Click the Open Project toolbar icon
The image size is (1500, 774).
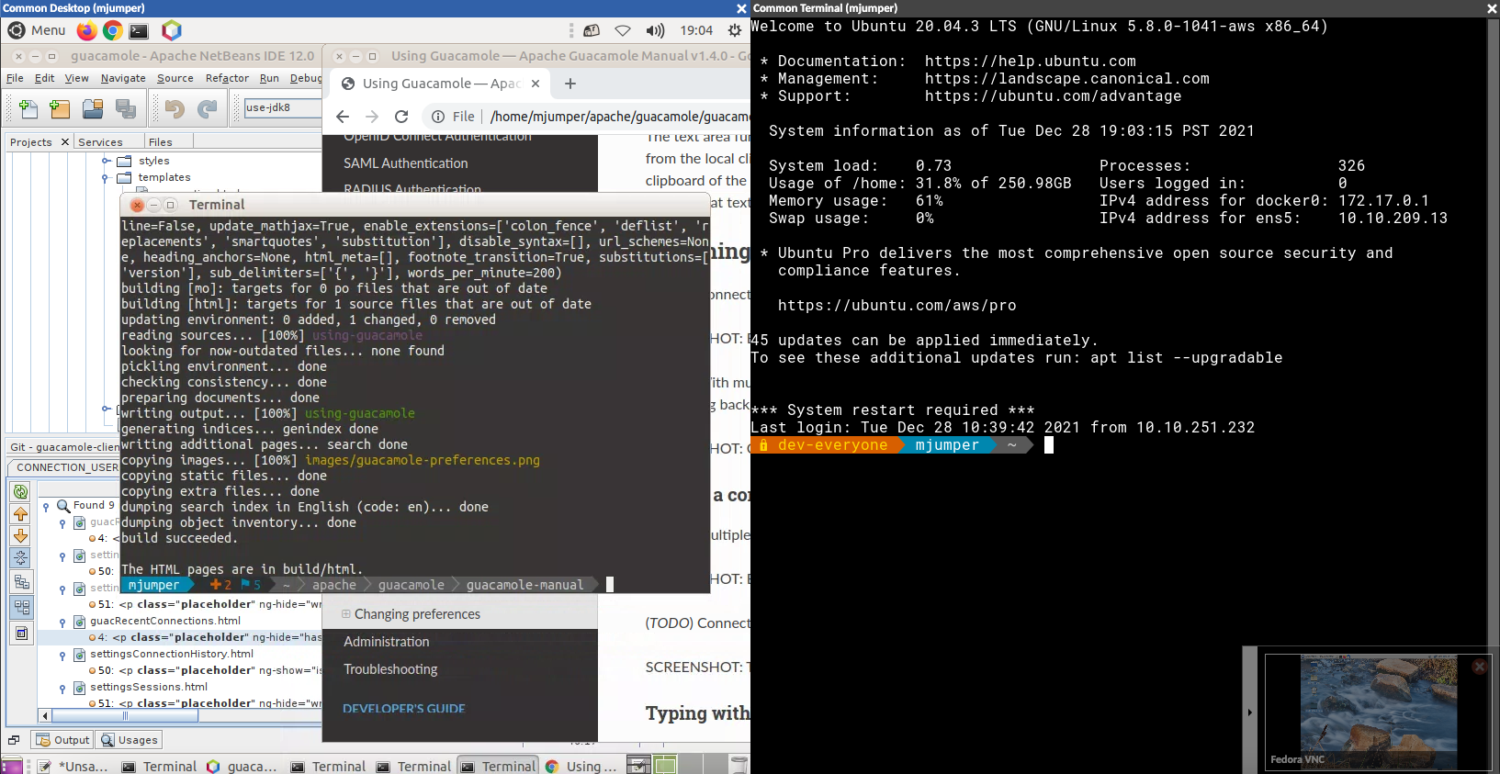[93, 109]
